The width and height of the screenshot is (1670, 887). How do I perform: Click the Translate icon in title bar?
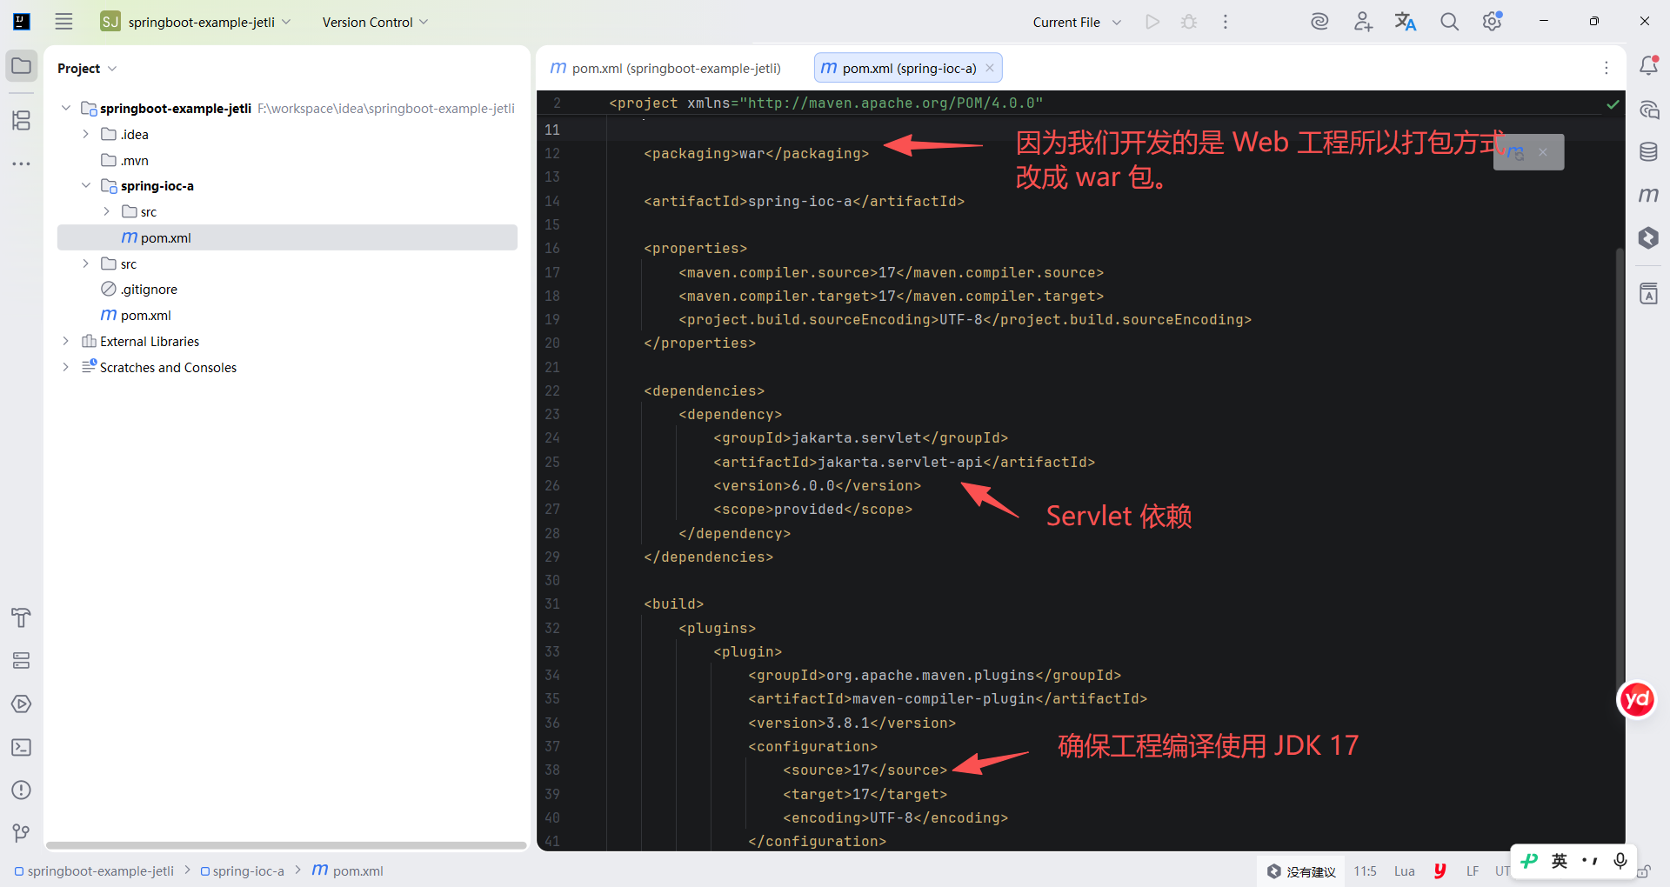pyautogui.click(x=1406, y=22)
